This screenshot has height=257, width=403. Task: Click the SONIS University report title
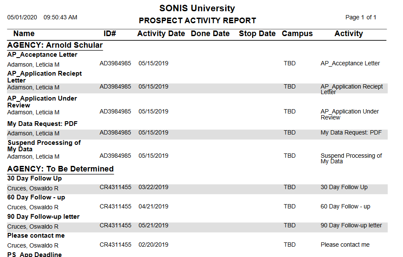click(x=197, y=8)
